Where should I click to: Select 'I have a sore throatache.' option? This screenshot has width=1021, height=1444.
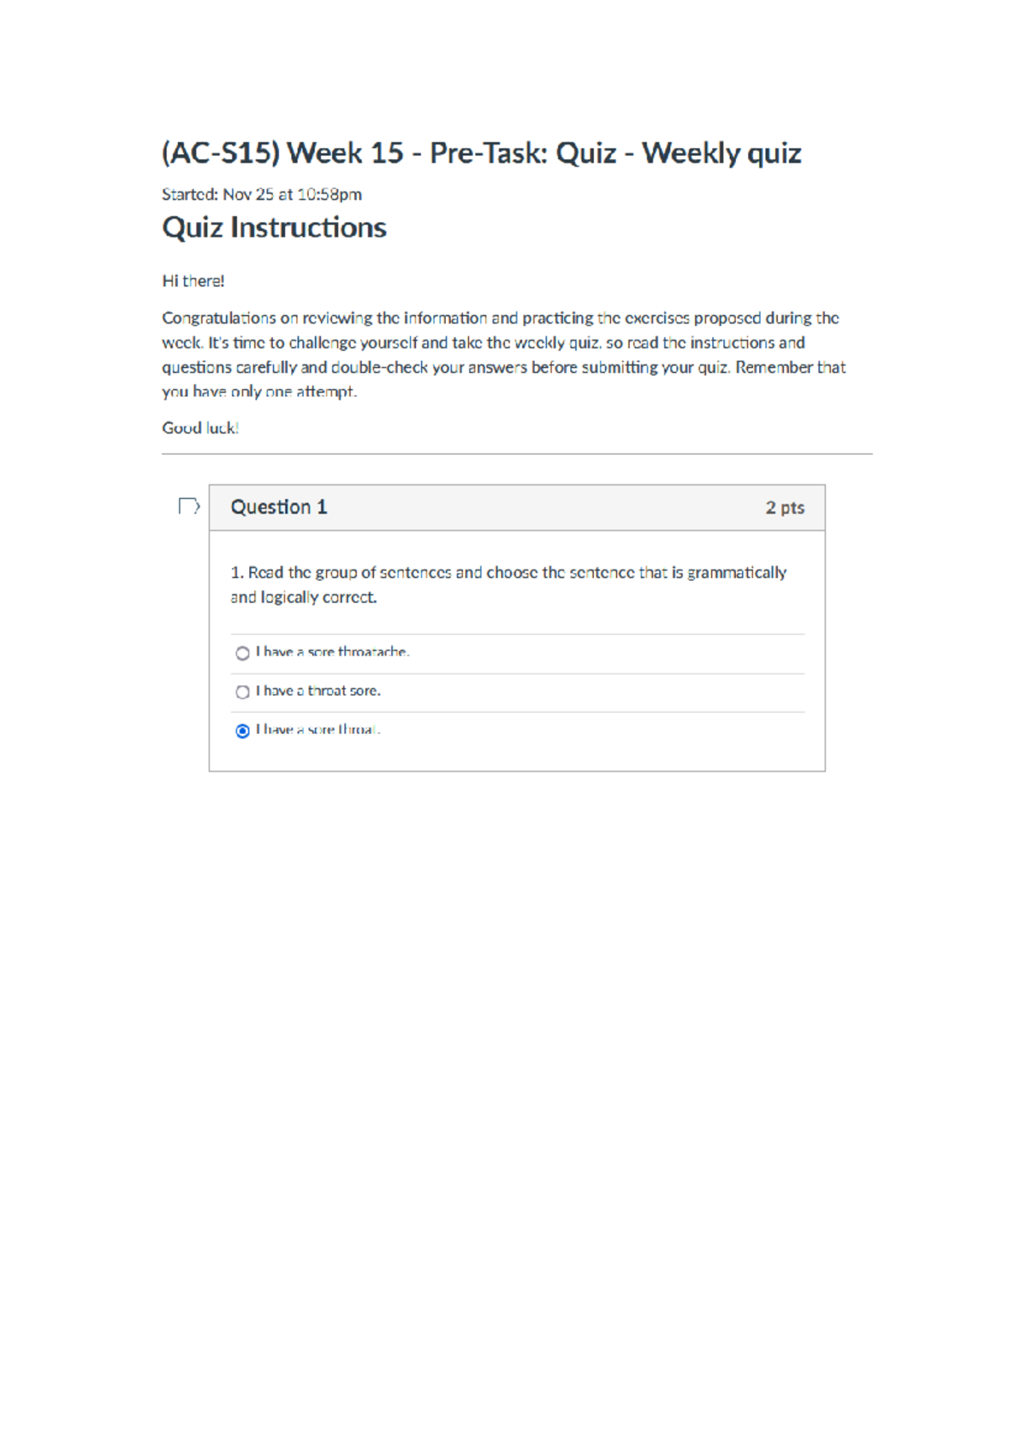(242, 652)
